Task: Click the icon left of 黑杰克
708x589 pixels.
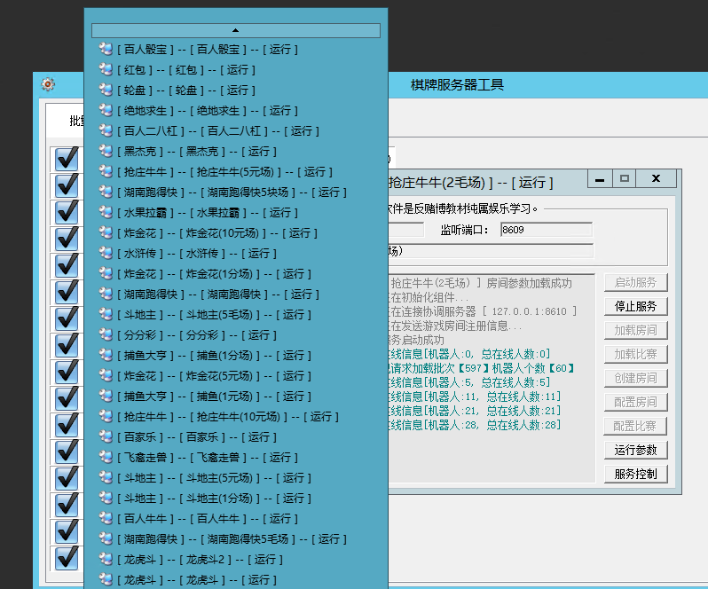Action: pyautogui.click(x=106, y=152)
